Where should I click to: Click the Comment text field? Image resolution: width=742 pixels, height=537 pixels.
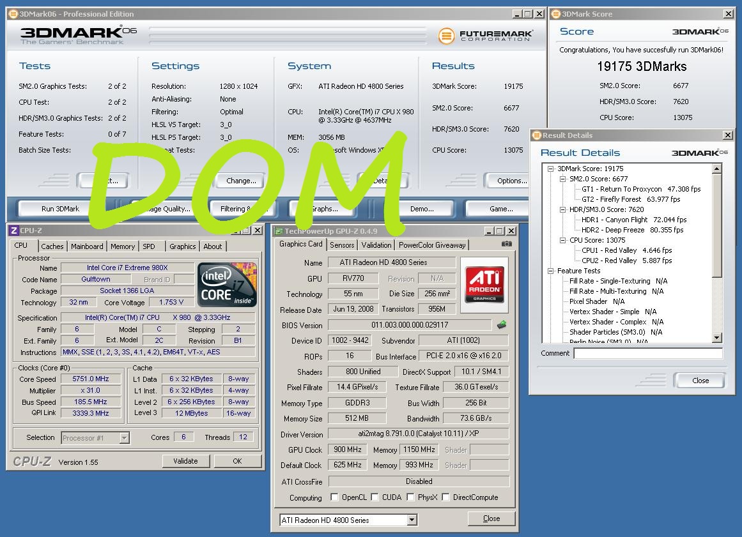pos(647,354)
